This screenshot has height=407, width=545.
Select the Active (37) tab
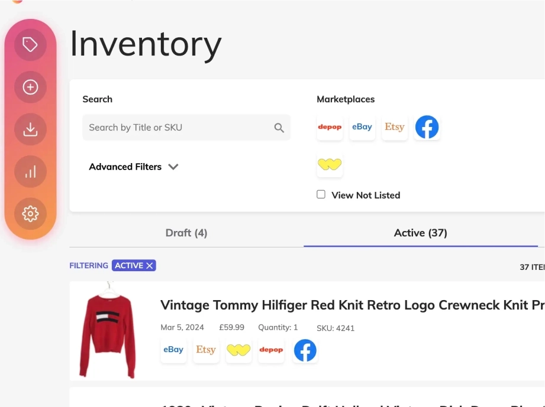[x=421, y=233]
